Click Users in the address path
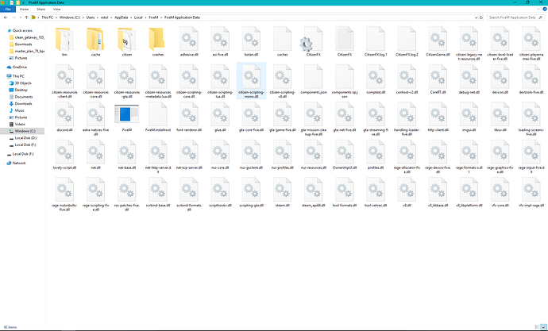Screen dimensions: 548x331 coord(91,17)
